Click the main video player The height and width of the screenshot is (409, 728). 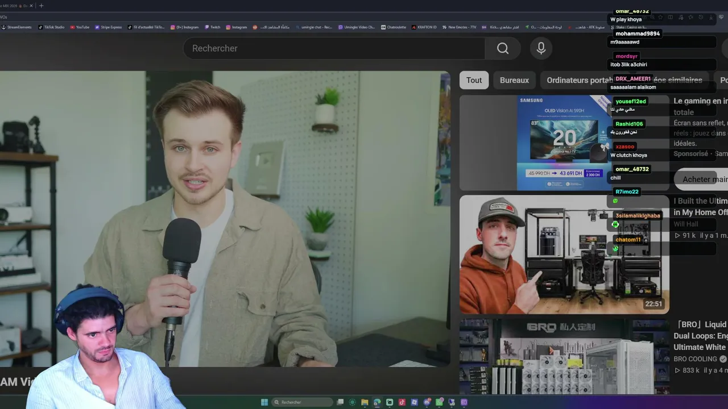coord(225,219)
